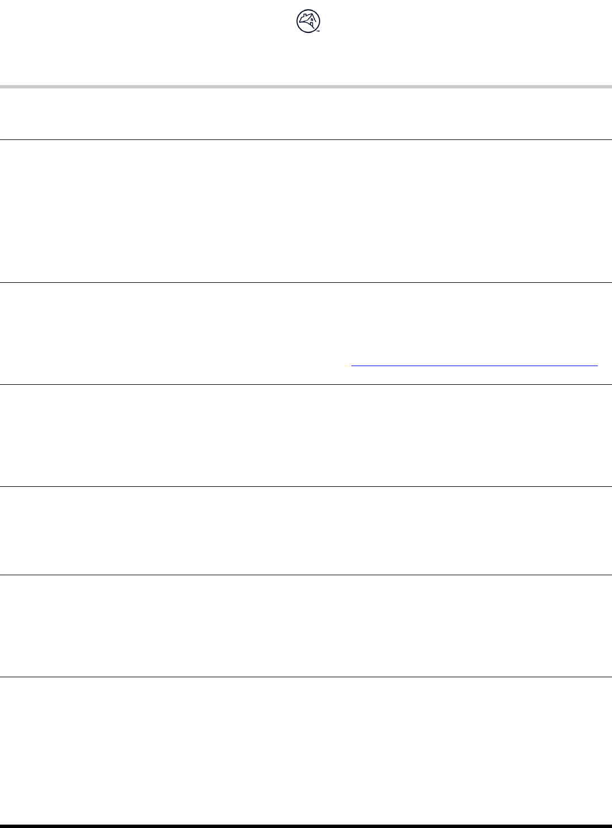This screenshot has width=612, height=828.
Task: Click the second thin black divider line
Action: click(x=306, y=282)
